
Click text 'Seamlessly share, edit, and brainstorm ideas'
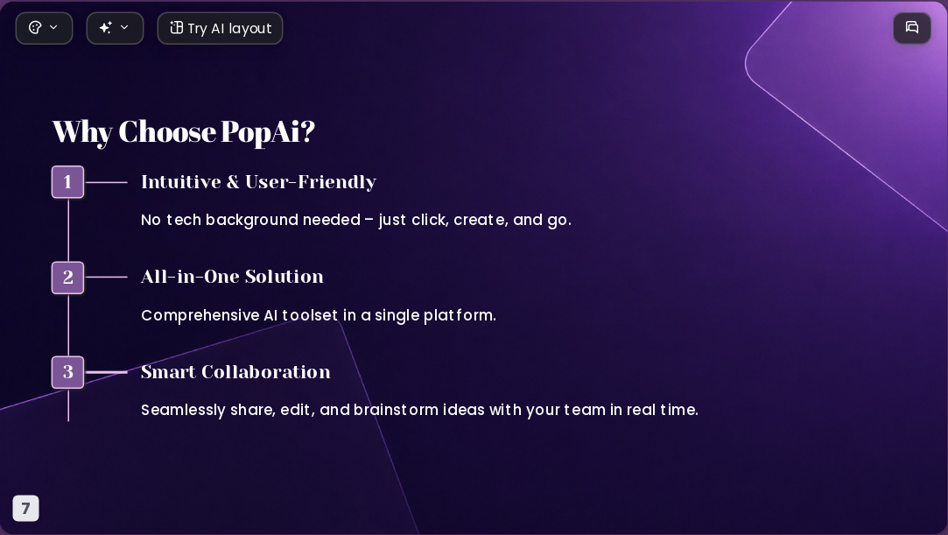pyautogui.click(x=312, y=410)
